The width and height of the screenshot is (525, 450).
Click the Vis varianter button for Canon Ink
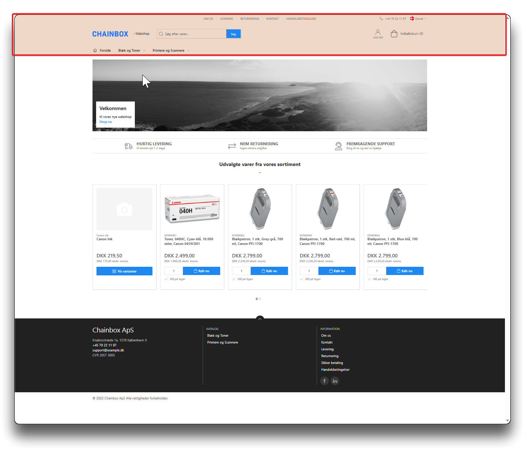coord(124,271)
